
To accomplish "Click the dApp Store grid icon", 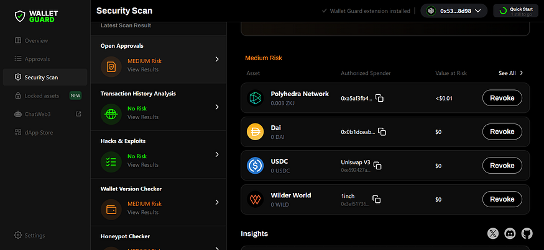I will (x=18, y=132).
